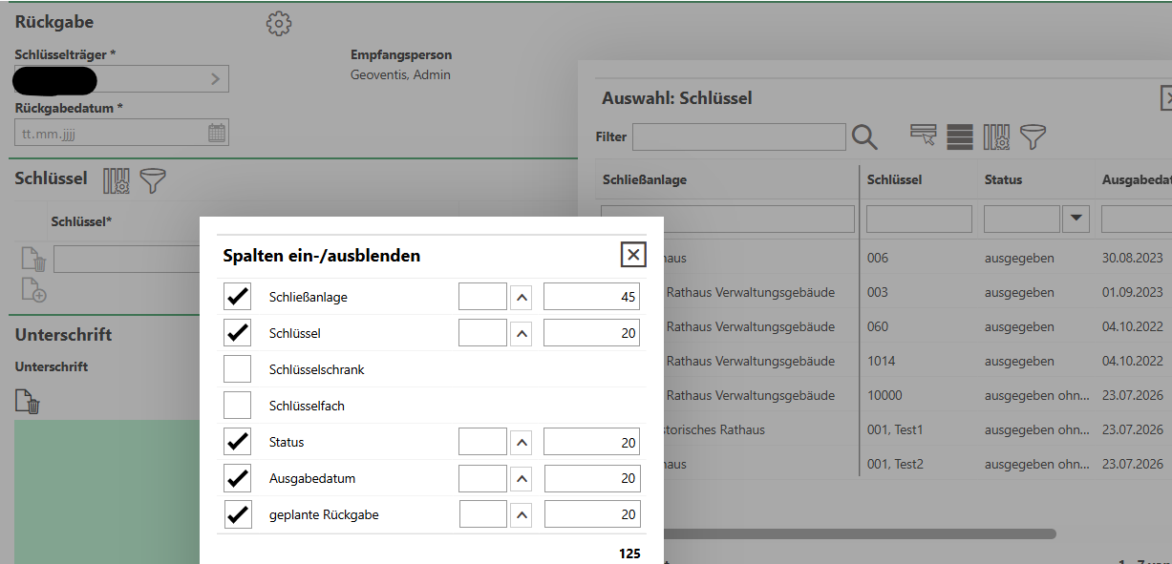Viewport: 1172px width, 564px height.
Task: Uncheck the Schließanlage column checkbox
Action: pyautogui.click(x=237, y=297)
